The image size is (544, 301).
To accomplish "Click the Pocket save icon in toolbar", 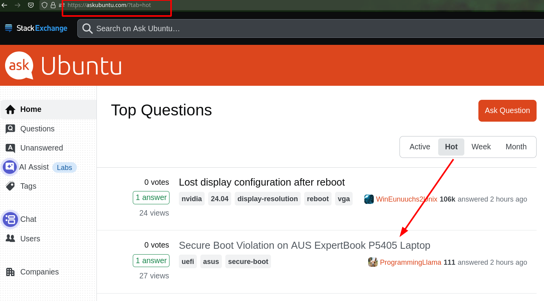I will [x=31, y=5].
